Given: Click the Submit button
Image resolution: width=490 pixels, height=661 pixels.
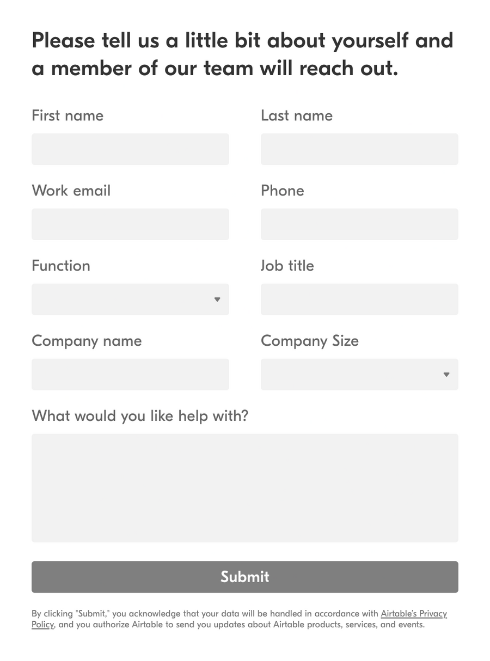Looking at the screenshot, I should pos(244,577).
